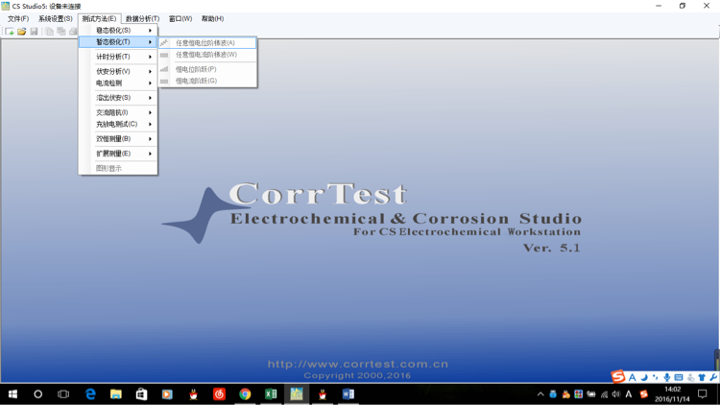Click the new file toolbar icon
This screenshot has width=720, height=405.
[10, 32]
